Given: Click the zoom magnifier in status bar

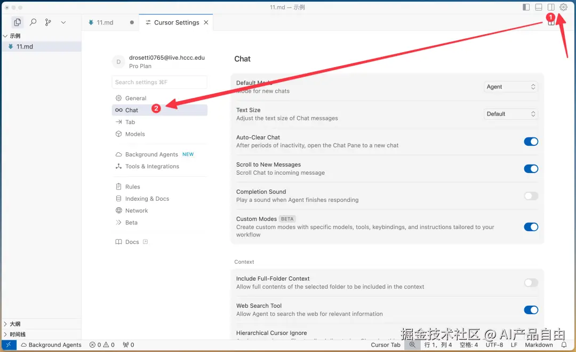Looking at the screenshot, I should pyautogui.click(x=412, y=345).
